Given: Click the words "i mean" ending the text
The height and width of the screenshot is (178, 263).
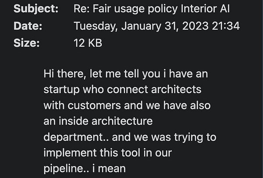Looking at the screenshot, I should [112, 168].
